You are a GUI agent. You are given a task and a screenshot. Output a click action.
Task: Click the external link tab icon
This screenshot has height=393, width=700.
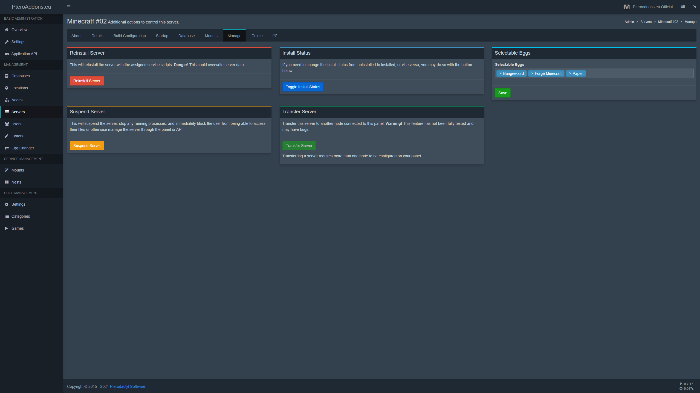[x=274, y=36]
